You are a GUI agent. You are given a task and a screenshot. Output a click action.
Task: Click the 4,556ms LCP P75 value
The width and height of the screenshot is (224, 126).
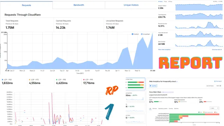click(35, 83)
